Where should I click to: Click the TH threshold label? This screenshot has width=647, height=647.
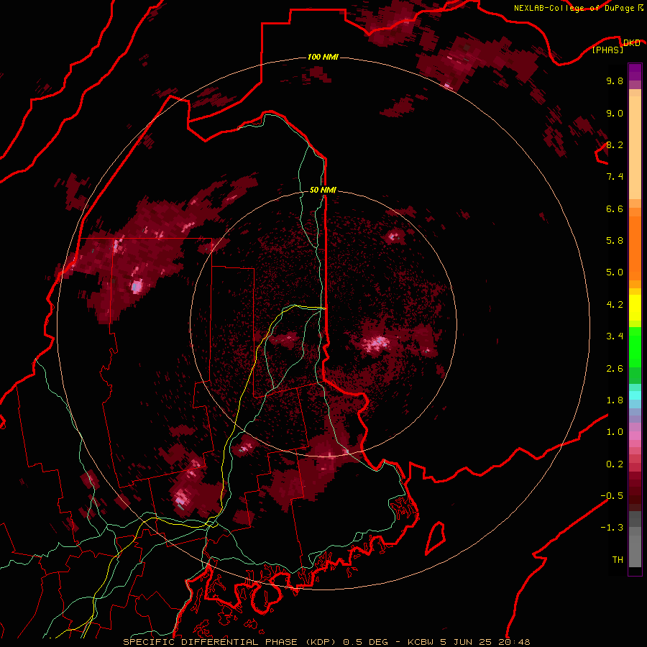point(618,560)
